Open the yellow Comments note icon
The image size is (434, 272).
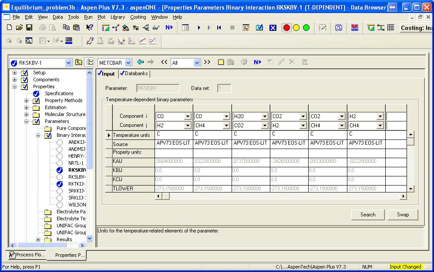point(221,62)
